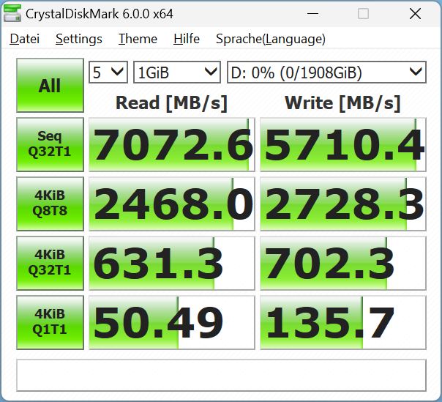
Task: Open the Hilfe menu
Action: (187, 39)
